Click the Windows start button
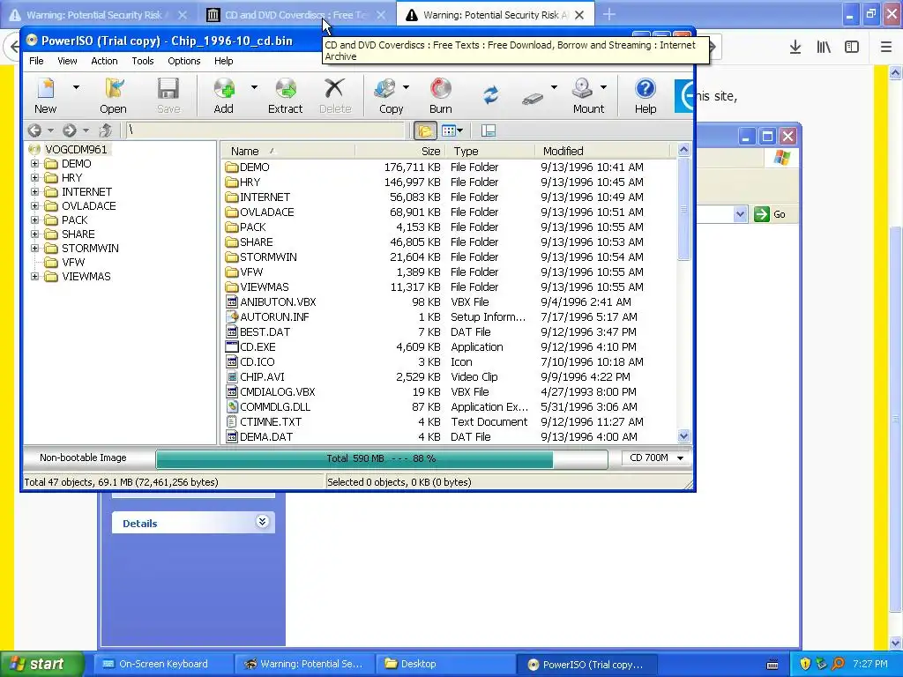 coord(41,665)
